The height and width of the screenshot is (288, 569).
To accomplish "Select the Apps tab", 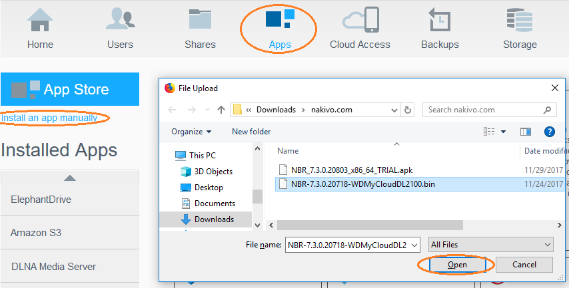I will [280, 30].
